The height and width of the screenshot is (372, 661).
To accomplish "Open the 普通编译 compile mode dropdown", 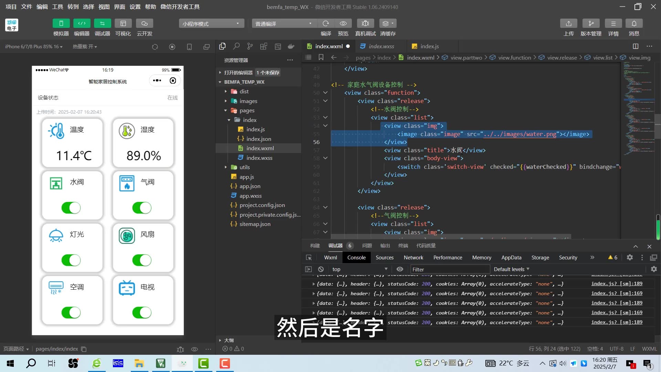I will pos(283,23).
